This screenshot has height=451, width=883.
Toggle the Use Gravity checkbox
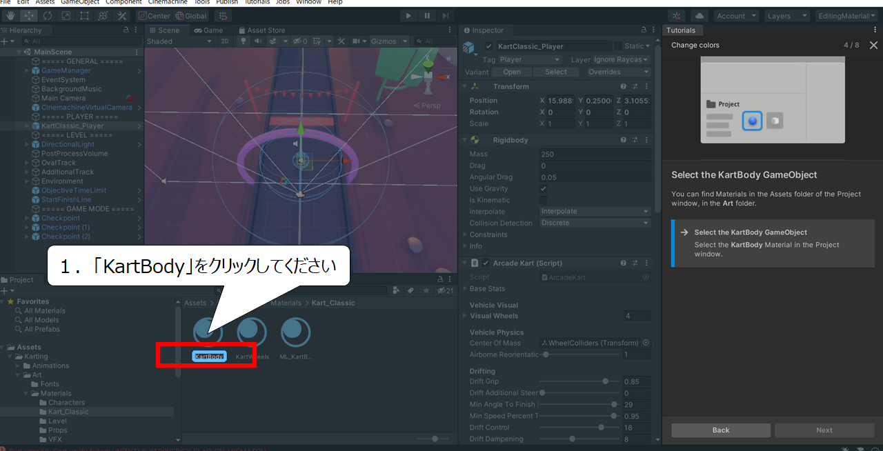[544, 188]
